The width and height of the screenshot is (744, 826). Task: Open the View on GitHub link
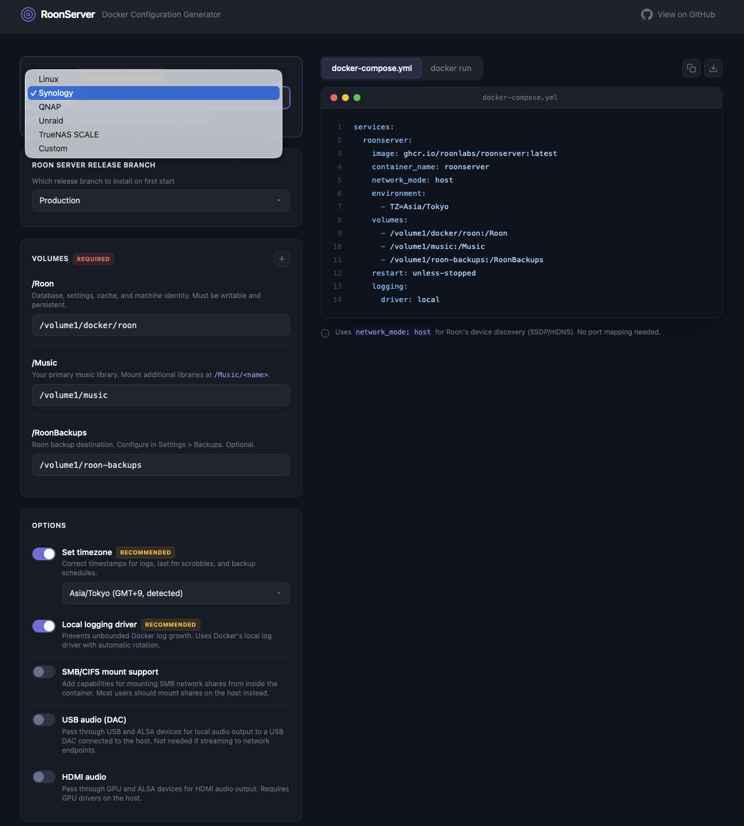click(x=678, y=14)
